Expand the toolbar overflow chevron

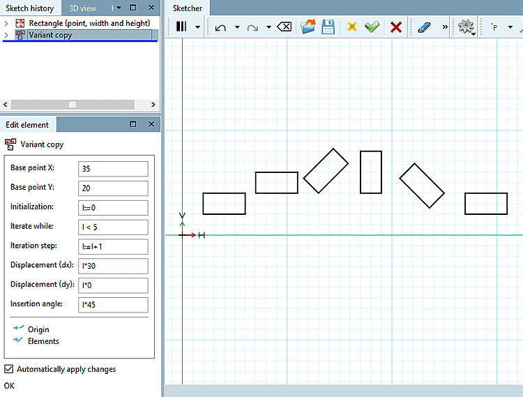click(x=445, y=27)
